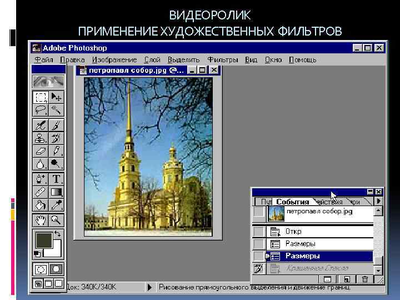Click history palette scroll up arrow
Image resolution: width=400 pixels, height=300 pixels.
tap(378, 211)
